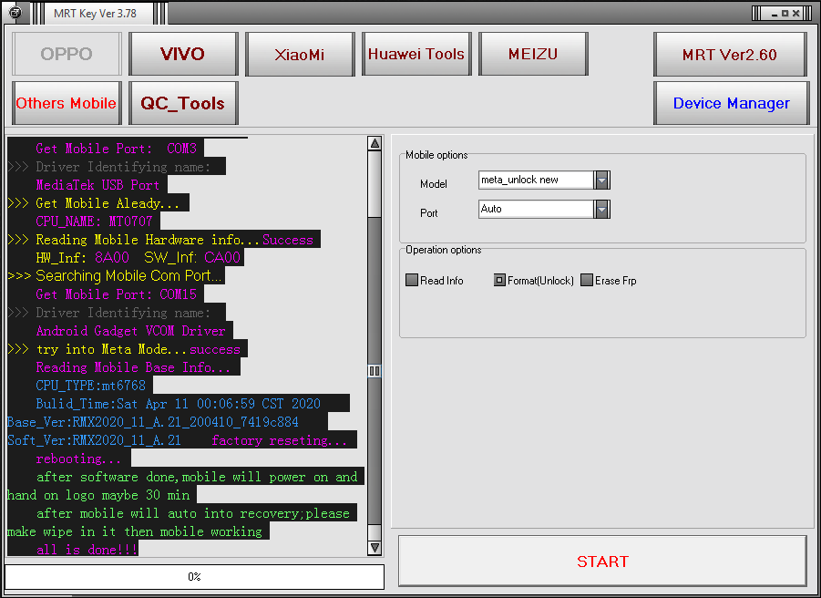Click log line 'rebooting...'
The width and height of the screenshot is (821, 598).
[79, 459]
